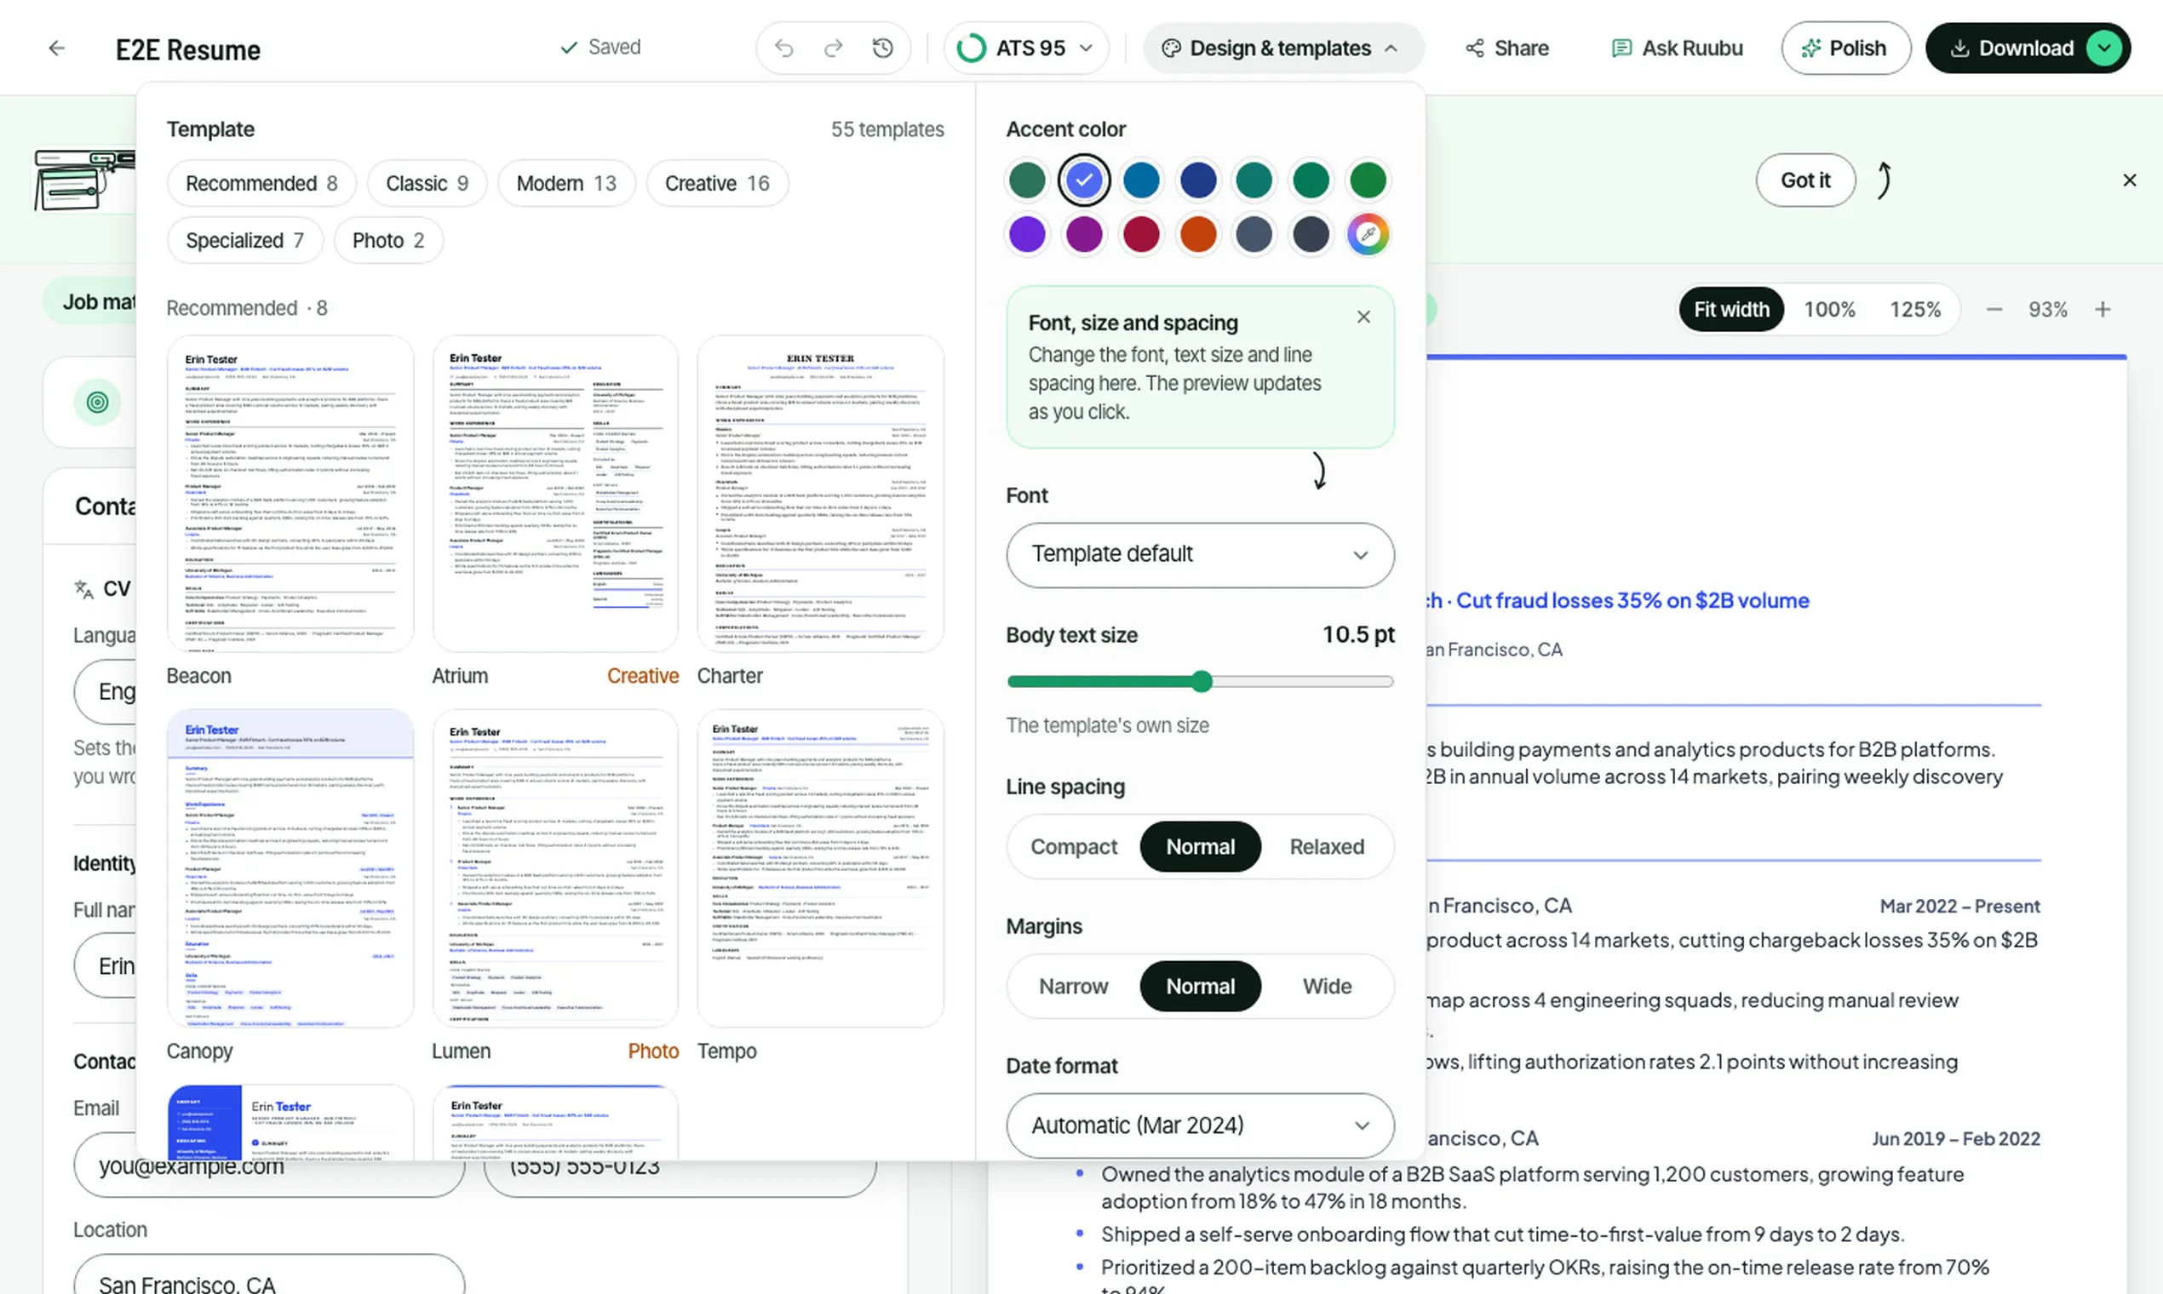Viewport: 2163px width, 1294px height.
Task: Select the Tempo template thumbnail
Action: coord(820,868)
